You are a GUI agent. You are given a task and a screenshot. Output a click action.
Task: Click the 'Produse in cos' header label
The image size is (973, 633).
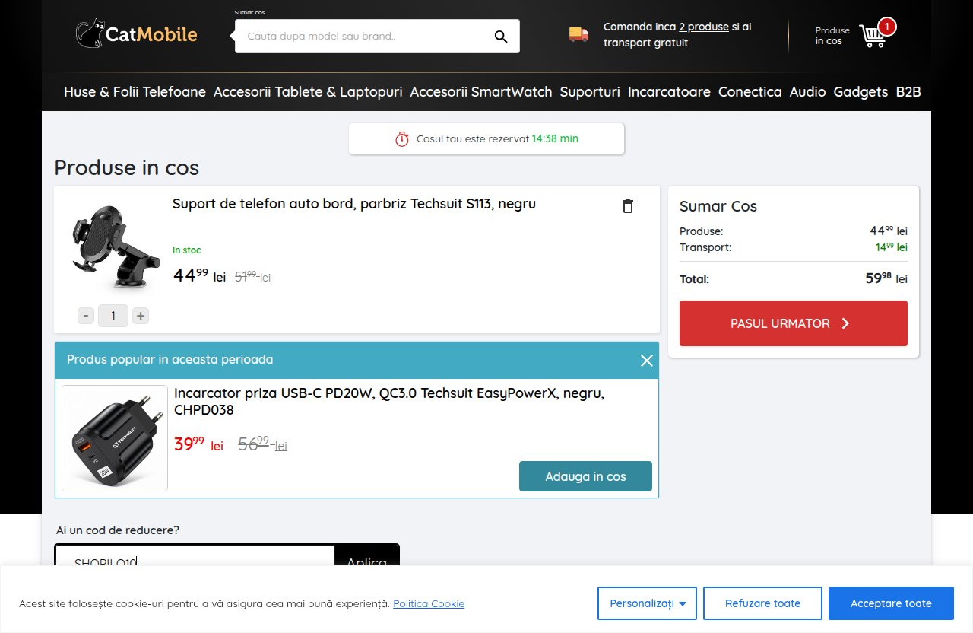pyautogui.click(x=832, y=36)
